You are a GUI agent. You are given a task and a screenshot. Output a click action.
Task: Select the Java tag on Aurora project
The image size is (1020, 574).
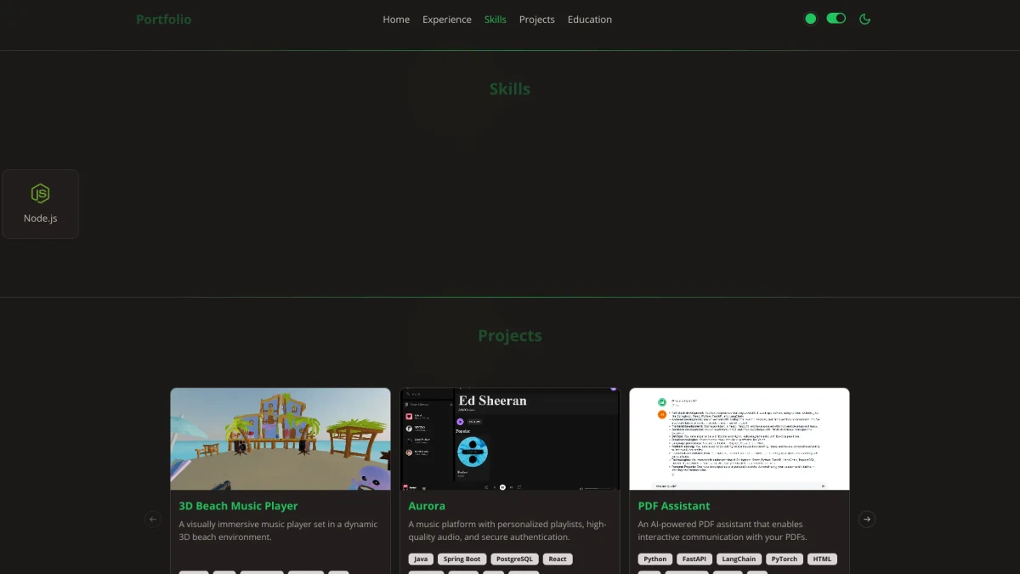click(421, 559)
